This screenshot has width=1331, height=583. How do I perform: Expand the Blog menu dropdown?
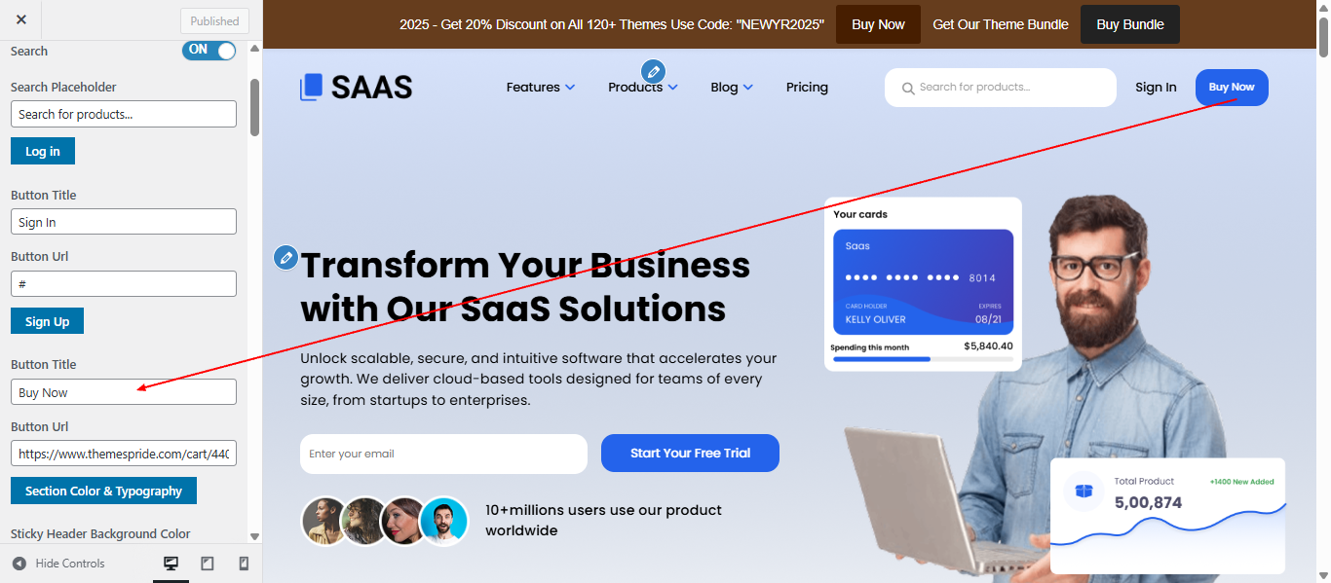pos(732,88)
